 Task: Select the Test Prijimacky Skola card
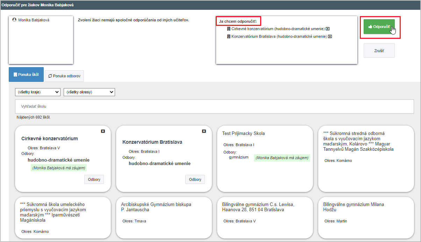click(x=265, y=159)
